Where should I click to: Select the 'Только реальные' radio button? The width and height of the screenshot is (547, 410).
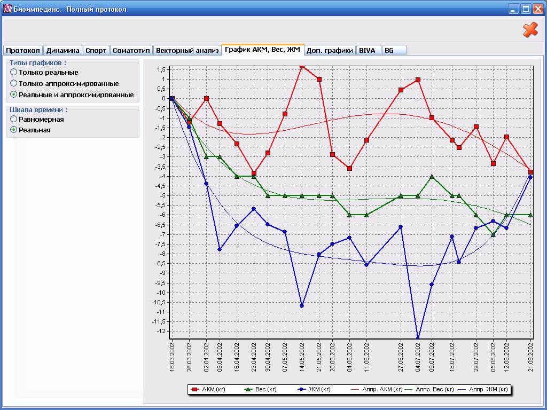14,72
